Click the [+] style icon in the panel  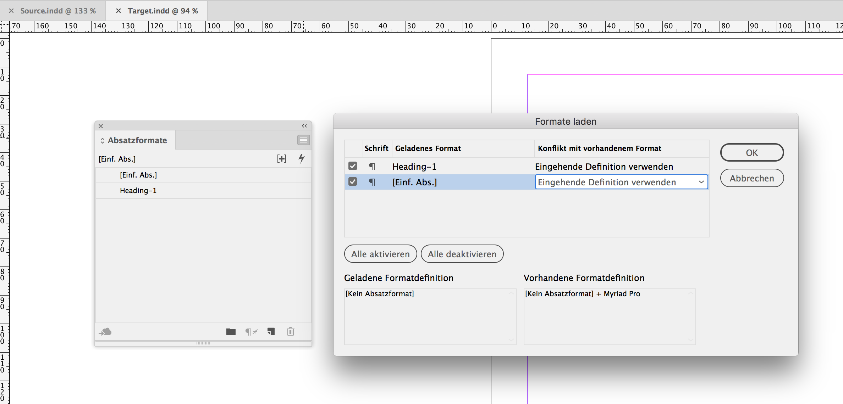(x=281, y=158)
